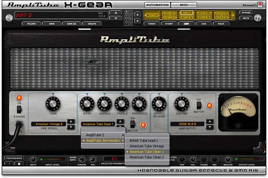Open the Pre Model dropdown American Vintage D
Image resolution: width=268 pixels, height=178 pixels.
click(49, 124)
